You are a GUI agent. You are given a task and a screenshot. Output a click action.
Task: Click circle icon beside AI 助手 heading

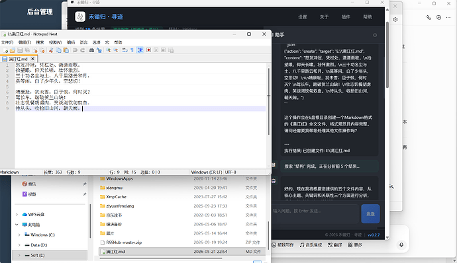click(375, 35)
